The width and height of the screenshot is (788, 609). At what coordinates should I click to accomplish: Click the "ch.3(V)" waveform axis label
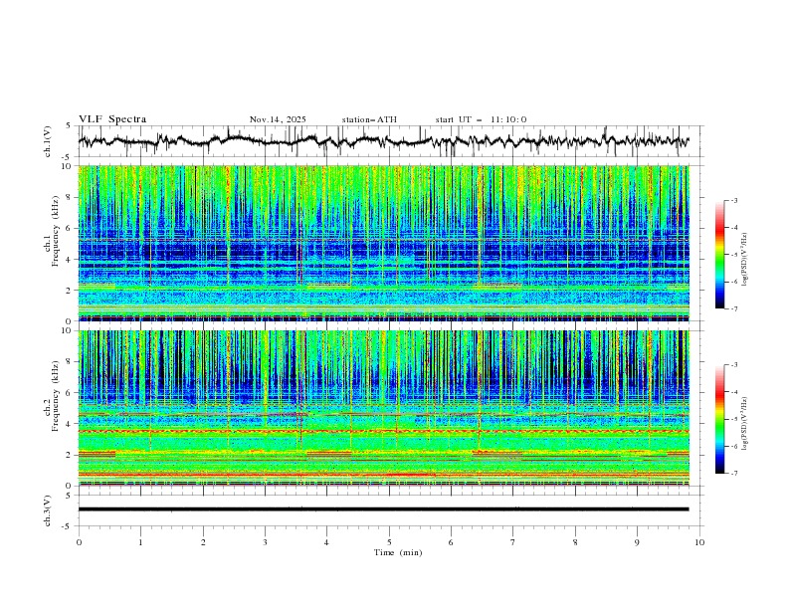48,510
